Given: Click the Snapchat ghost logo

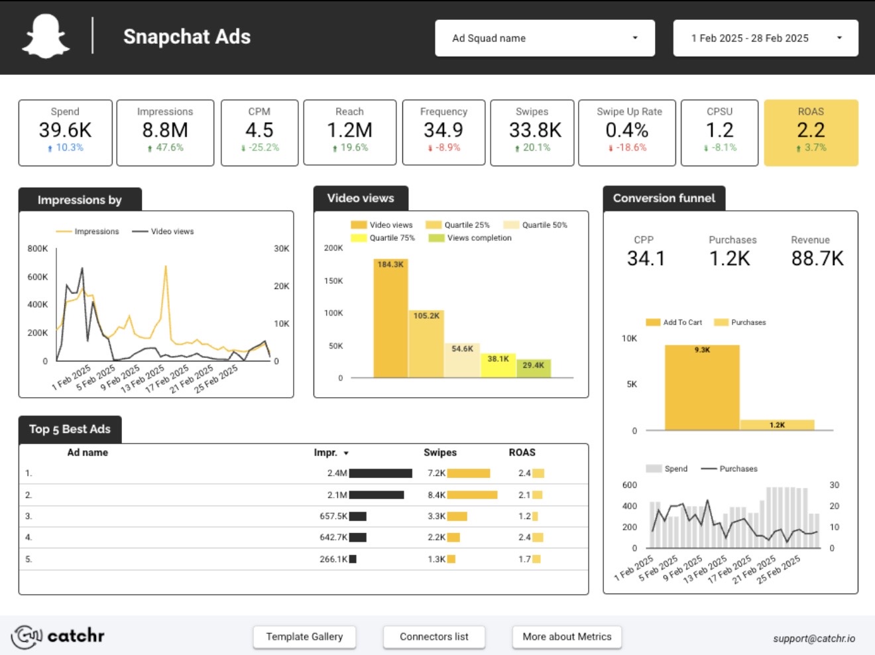Looking at the screenshot, I should [46, 36].
